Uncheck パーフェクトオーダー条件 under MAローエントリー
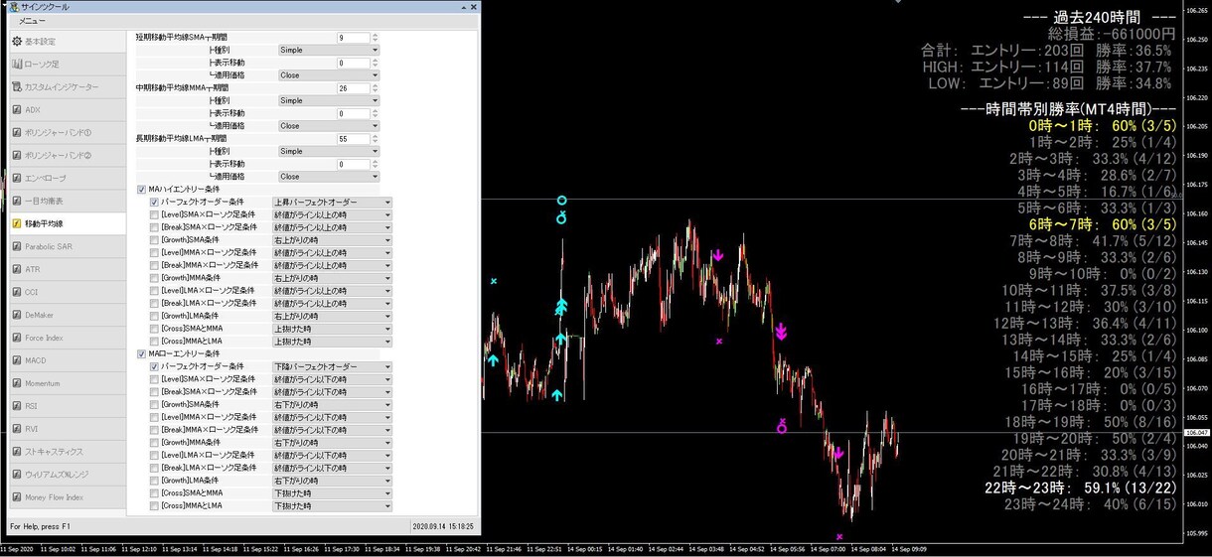This screenshot has height=557, width=1212. pyautogui.click(x=154, y=366)
